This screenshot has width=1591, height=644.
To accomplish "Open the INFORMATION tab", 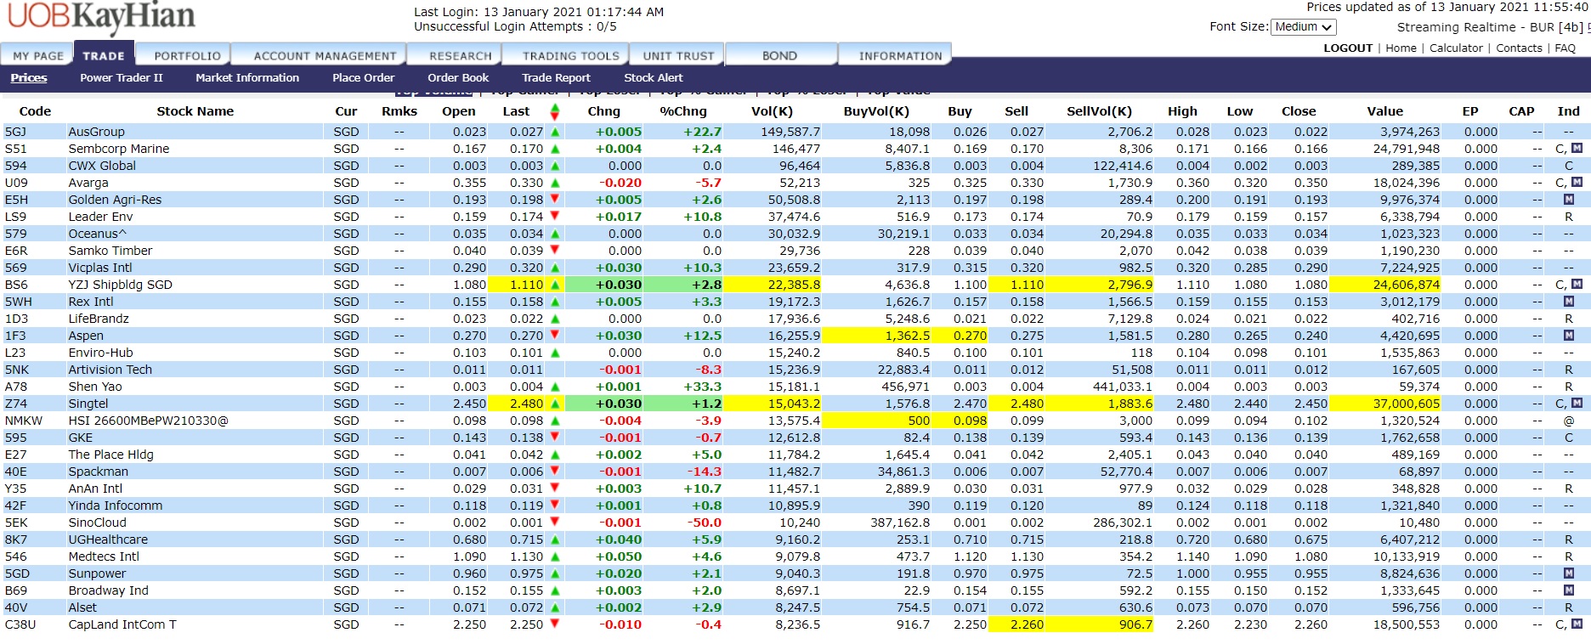I will pos(900,56).
